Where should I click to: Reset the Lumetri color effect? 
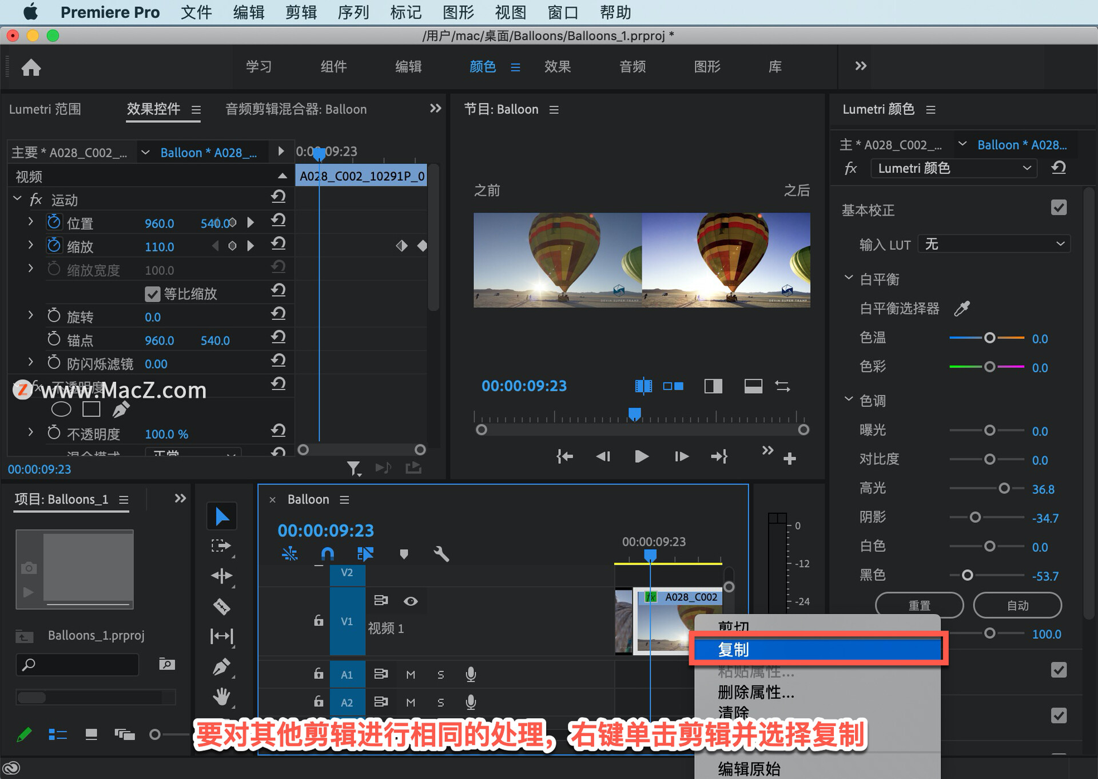pyautogui.click(x=1059, y=167)
